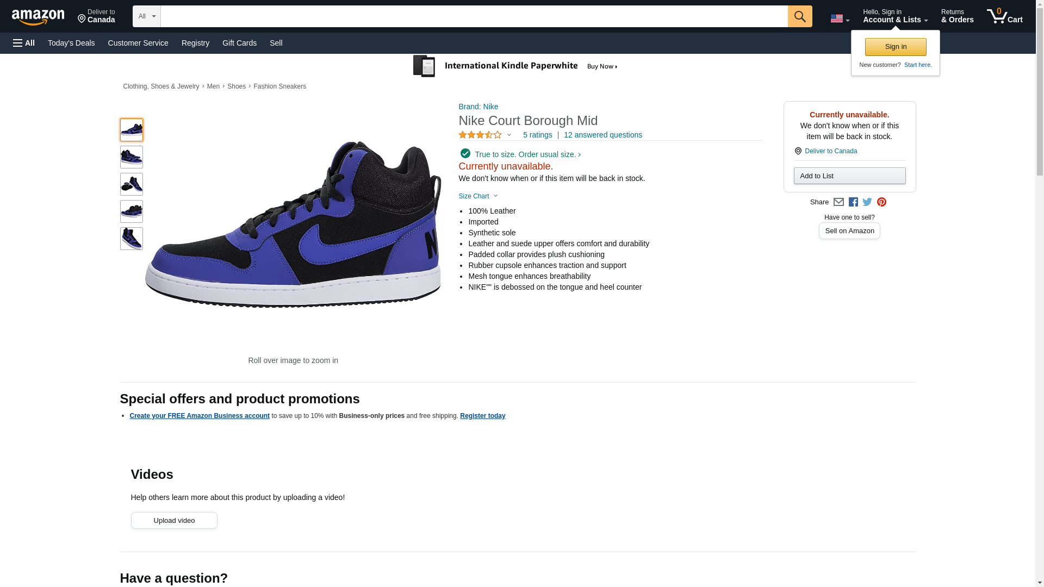Image resolution: width=1044 pixels, height=587 pixels.
Task: Share product on Twitter
Action: [867, 202]
